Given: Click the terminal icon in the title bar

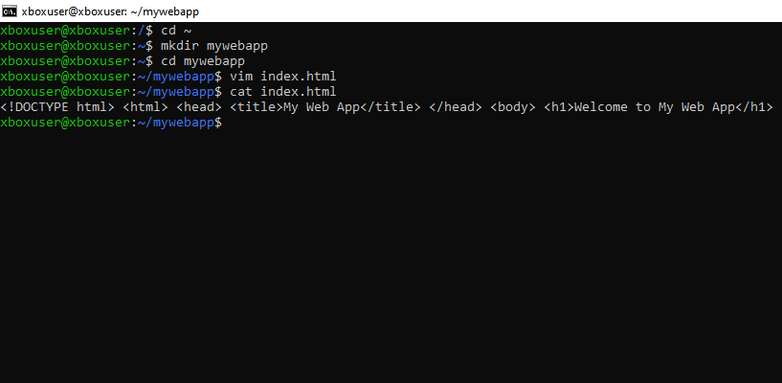Looking at the screenshot, I should (x=10, y=11).
